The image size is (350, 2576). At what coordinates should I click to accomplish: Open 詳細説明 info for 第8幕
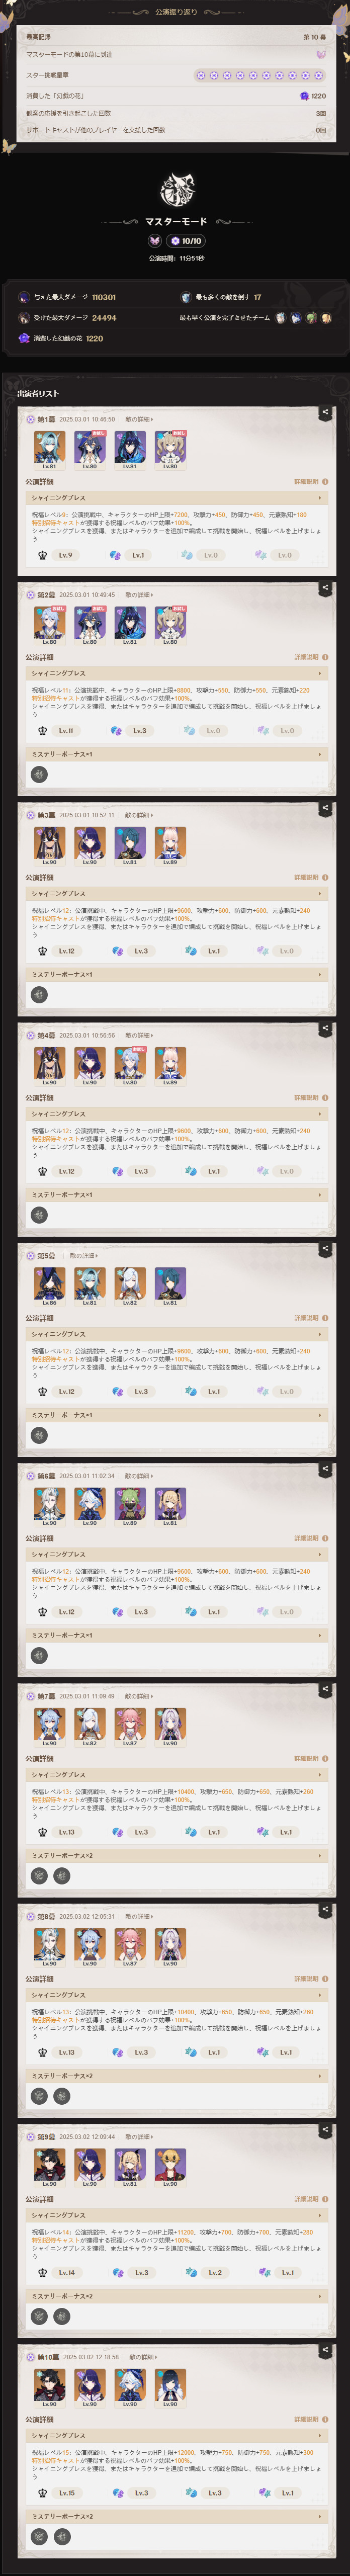pos(310,1978)
